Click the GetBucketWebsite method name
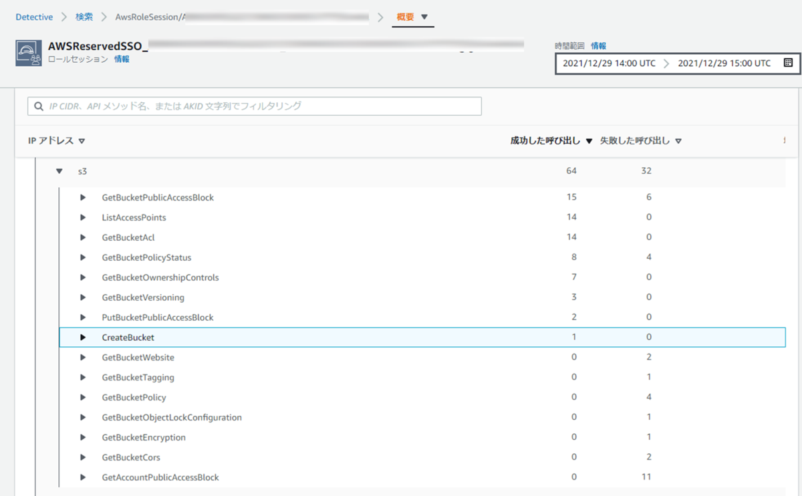The width and height of the screenshot is (802, 496). click(138, 358)
